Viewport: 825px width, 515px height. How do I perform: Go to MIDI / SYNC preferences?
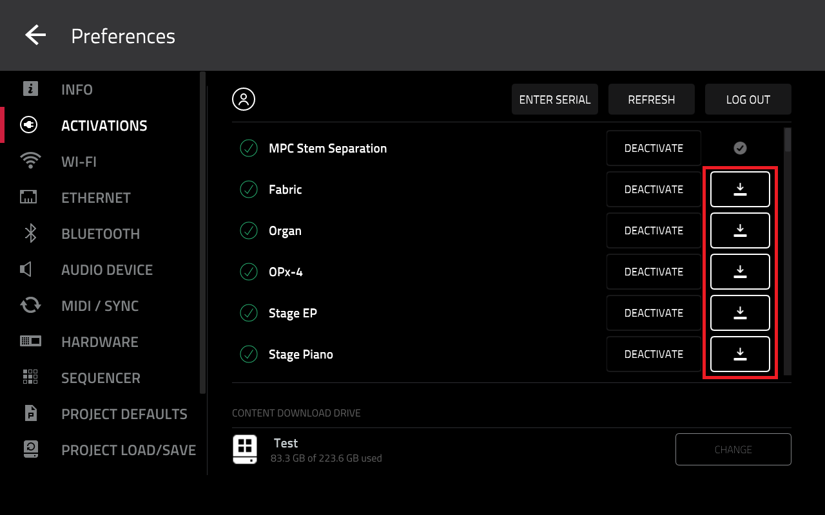100,306
